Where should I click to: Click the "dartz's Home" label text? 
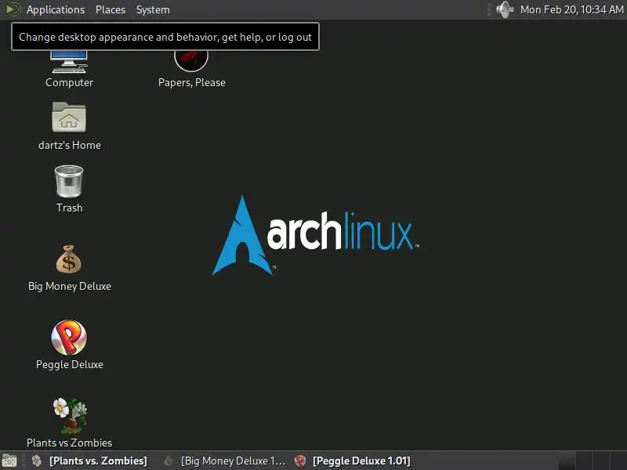point(70,145)
